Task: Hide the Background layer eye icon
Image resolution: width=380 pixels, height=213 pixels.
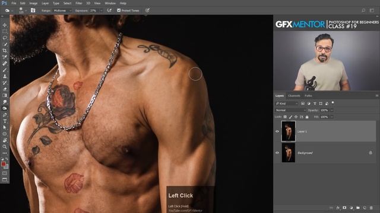Action: [x=277, y=153]
